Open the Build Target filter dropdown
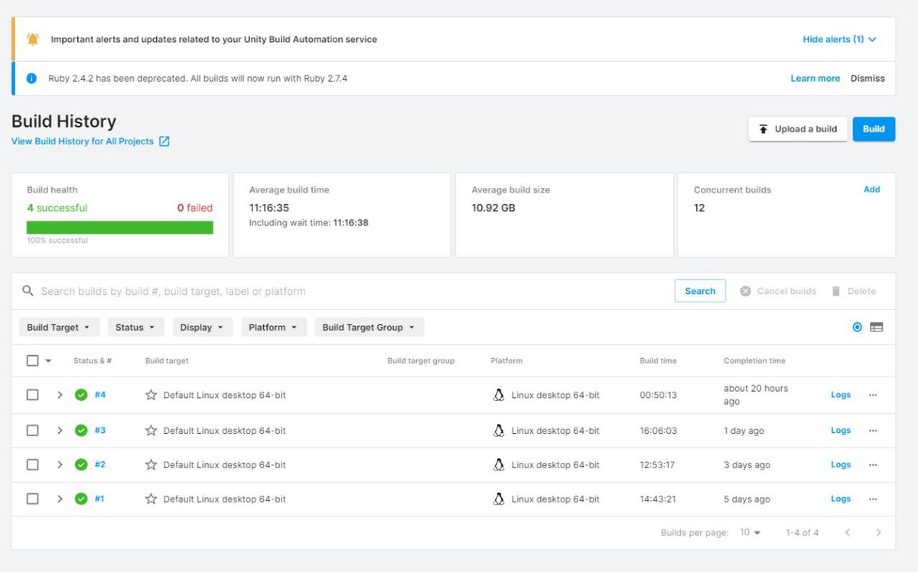This screenshot has height=572, width=918. tap(59, 327)
